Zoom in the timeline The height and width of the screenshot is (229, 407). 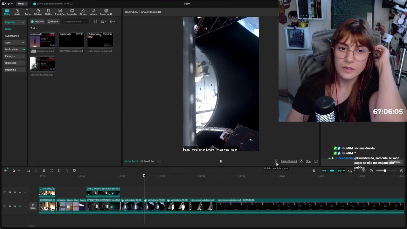point(402,171)
